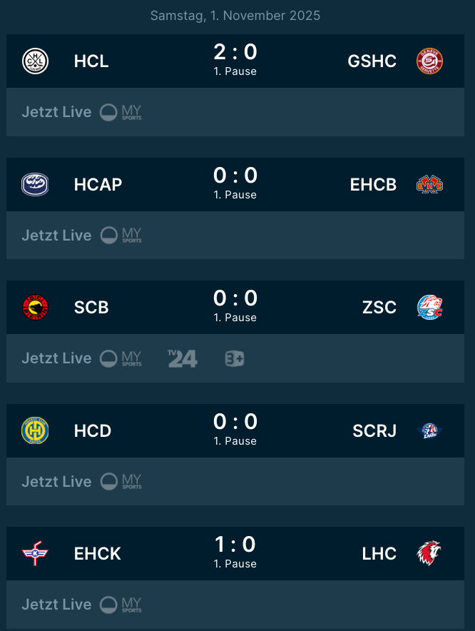Click Jetzt Live on SCB match
This screenshot has height=631, width=475.
tap(56, 358)
